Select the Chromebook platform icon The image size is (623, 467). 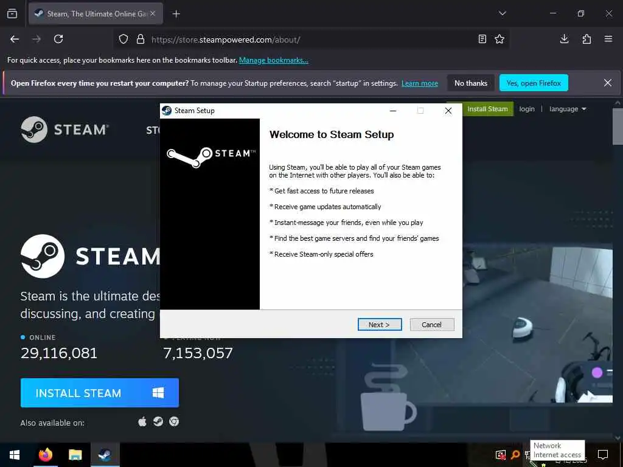[x=174, y=421]
